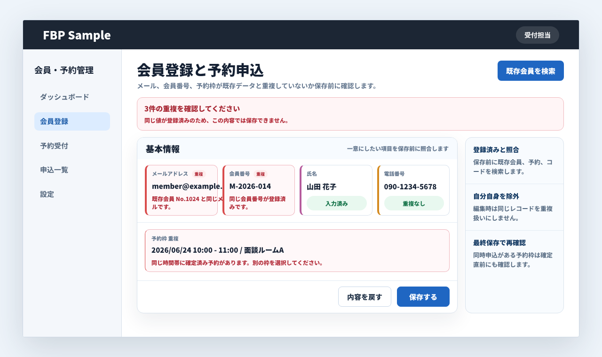This screenshot has width=602, height=357.
Task: Click the 既存会員を検索 button
Action: (x=531, y=71)
